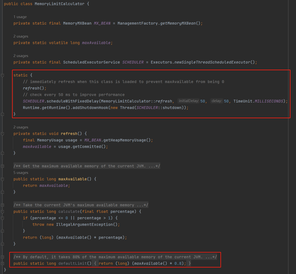Collapse the refresh() method fold marker
296x274 pixels.
tap(2, 134)
